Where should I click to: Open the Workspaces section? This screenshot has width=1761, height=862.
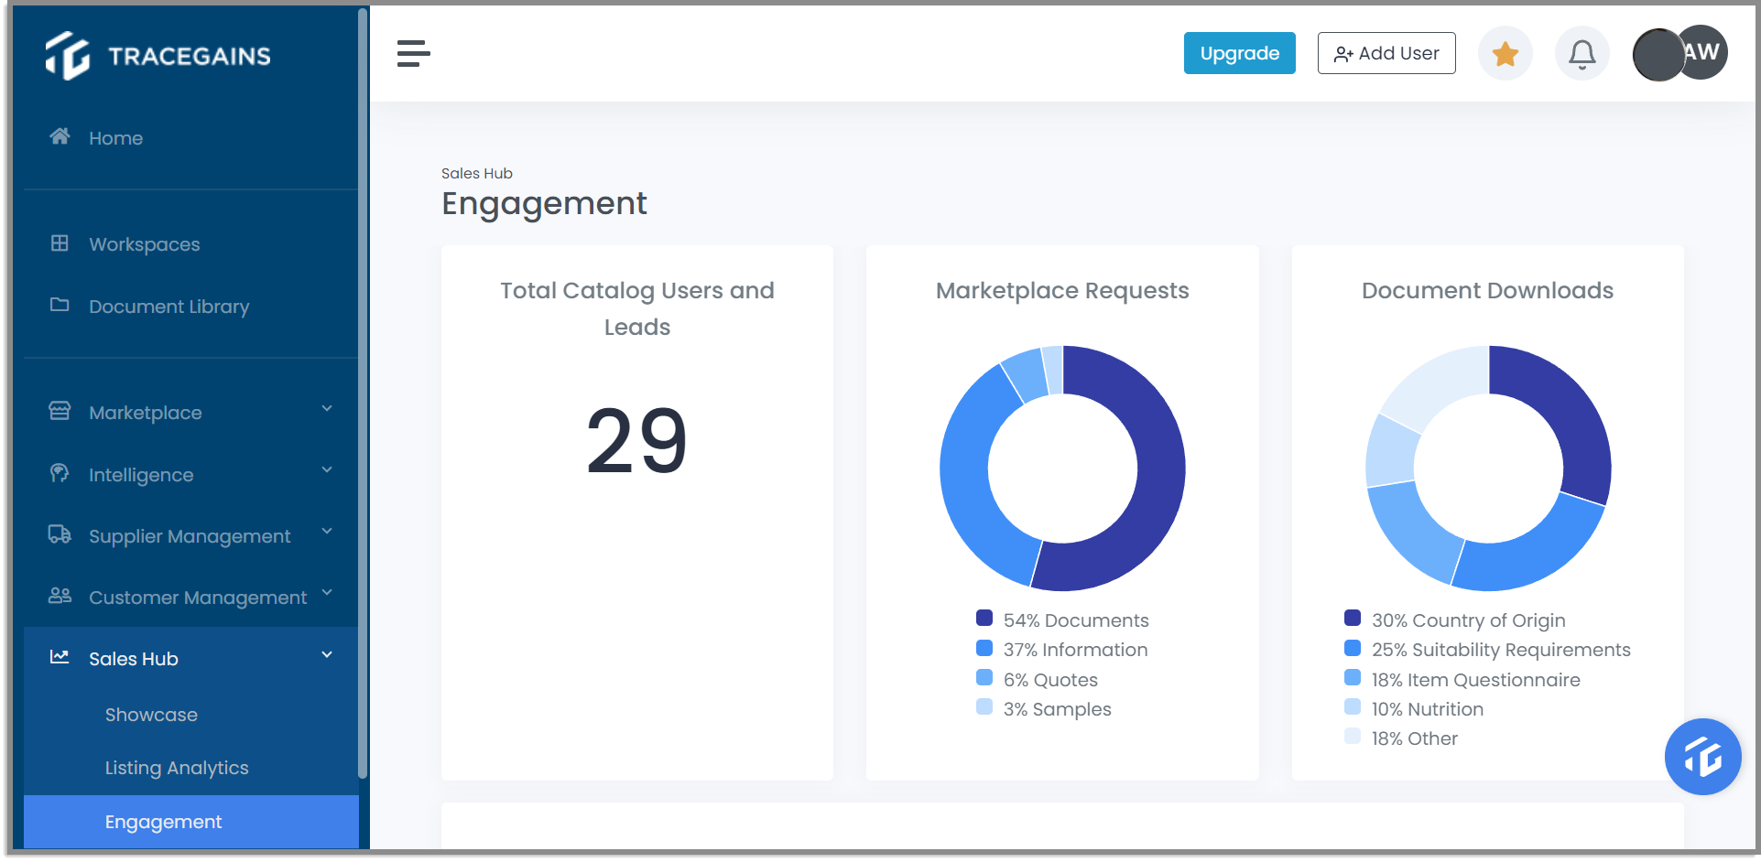click(144, 244)
